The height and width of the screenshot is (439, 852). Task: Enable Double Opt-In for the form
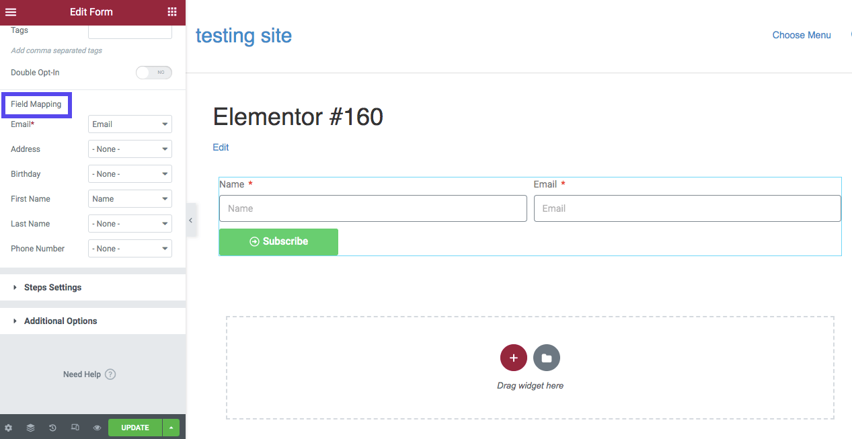coord(154,72)
